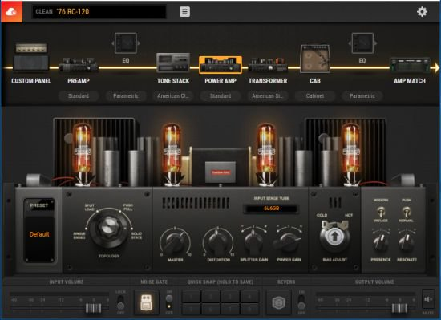Open the ToneCloud cloud icon
Image resolution: width=441 pixels, height=320 pixels.
(x=11, y=11)
